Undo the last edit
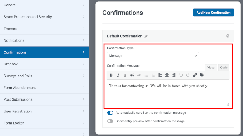243x136 pixels. pyautogui.click(x=181, y=75)
